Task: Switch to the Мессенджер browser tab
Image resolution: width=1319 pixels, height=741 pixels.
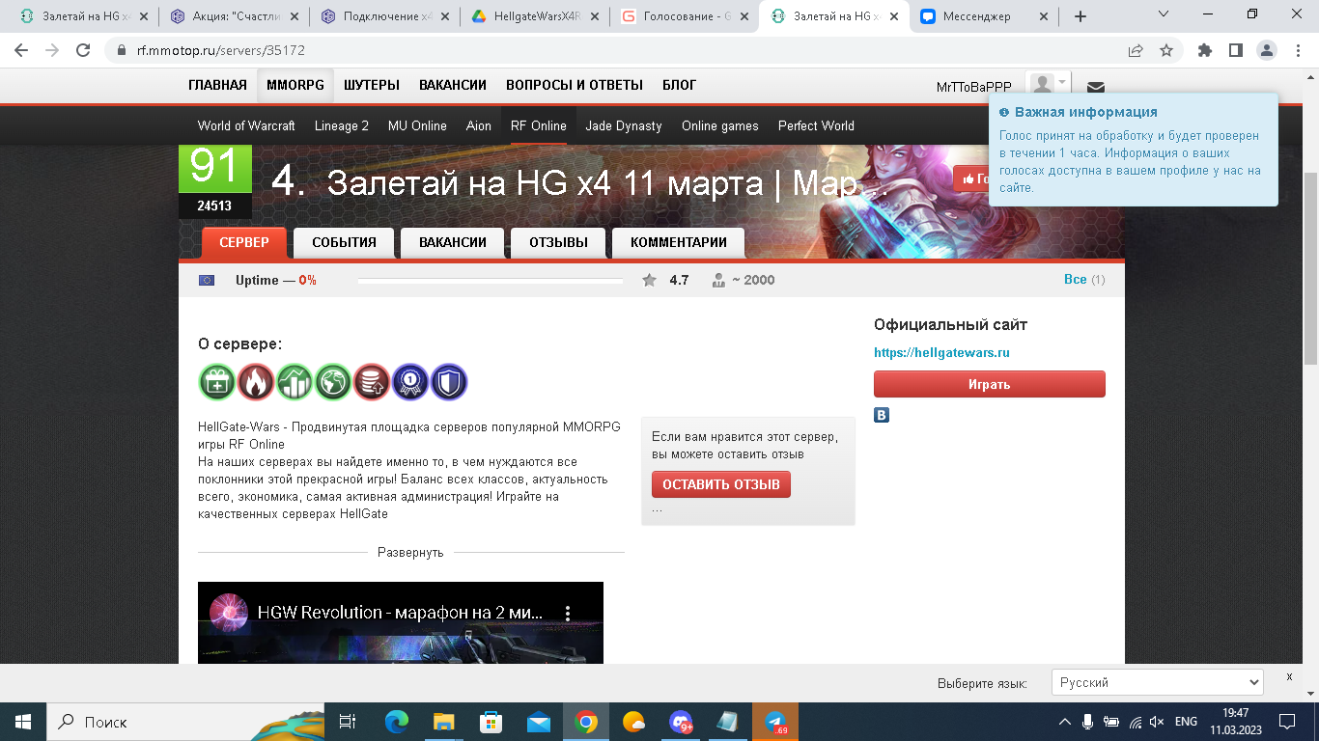Action: point(985,16)
